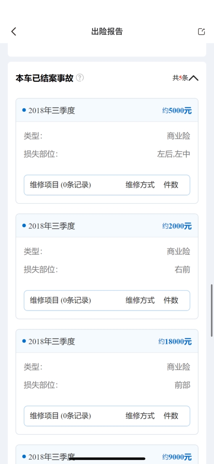Tap the 约5000元 amount link

(x=177, y=111)
